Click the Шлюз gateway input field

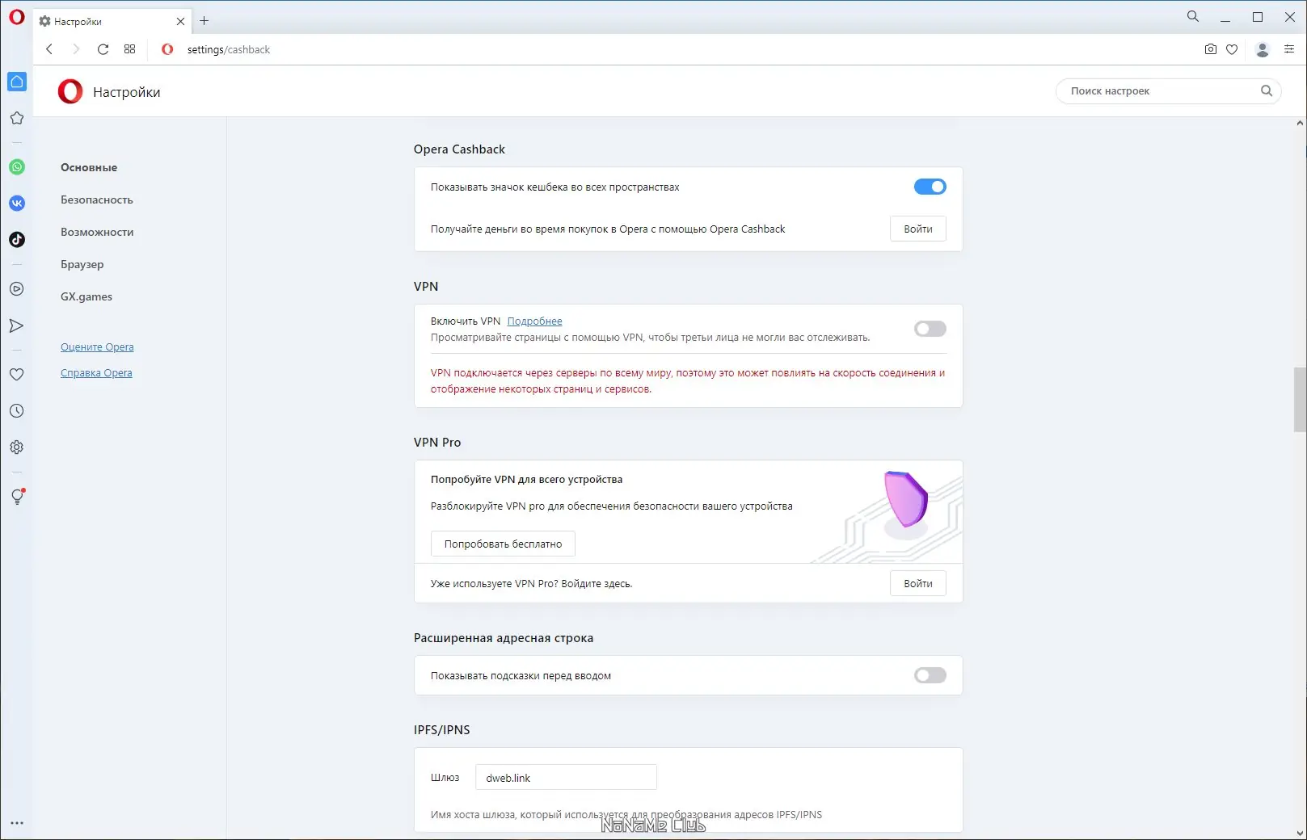tap(566, 777)
